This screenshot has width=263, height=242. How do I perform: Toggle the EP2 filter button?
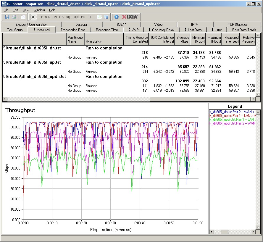coord(62,17)
